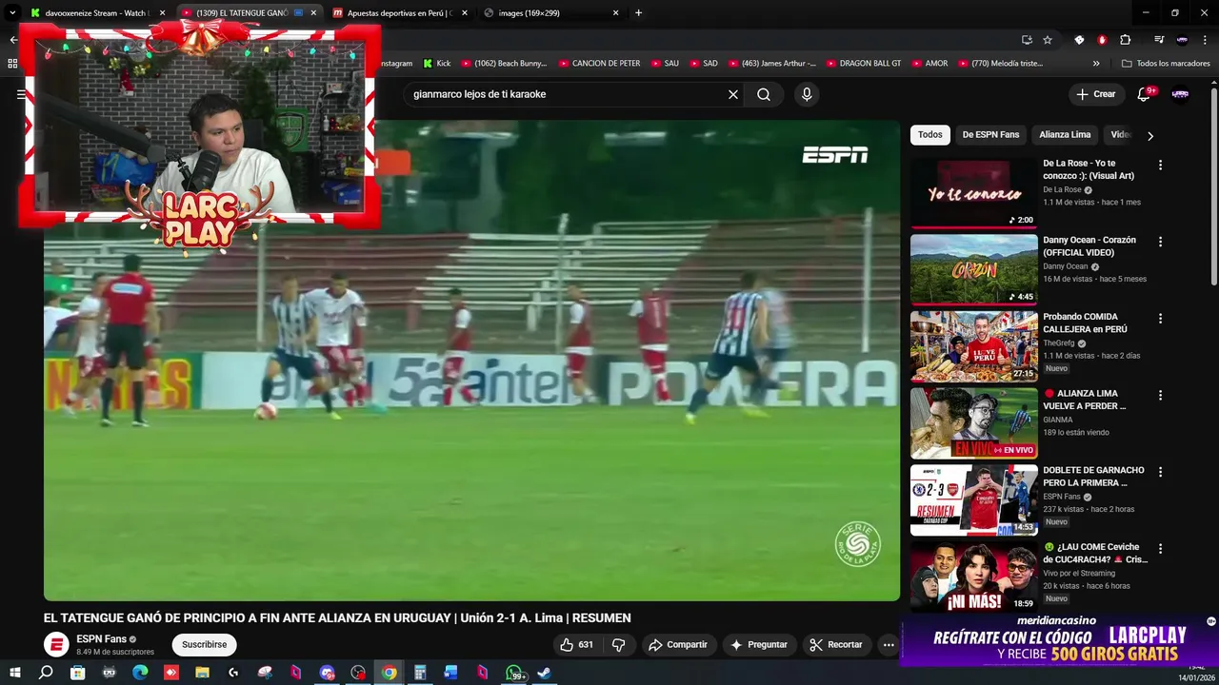Open options for Danny Ocean Corazón video
Image resolution: width=1219 pixels, height=685 pixels.
click(1160, 242)
